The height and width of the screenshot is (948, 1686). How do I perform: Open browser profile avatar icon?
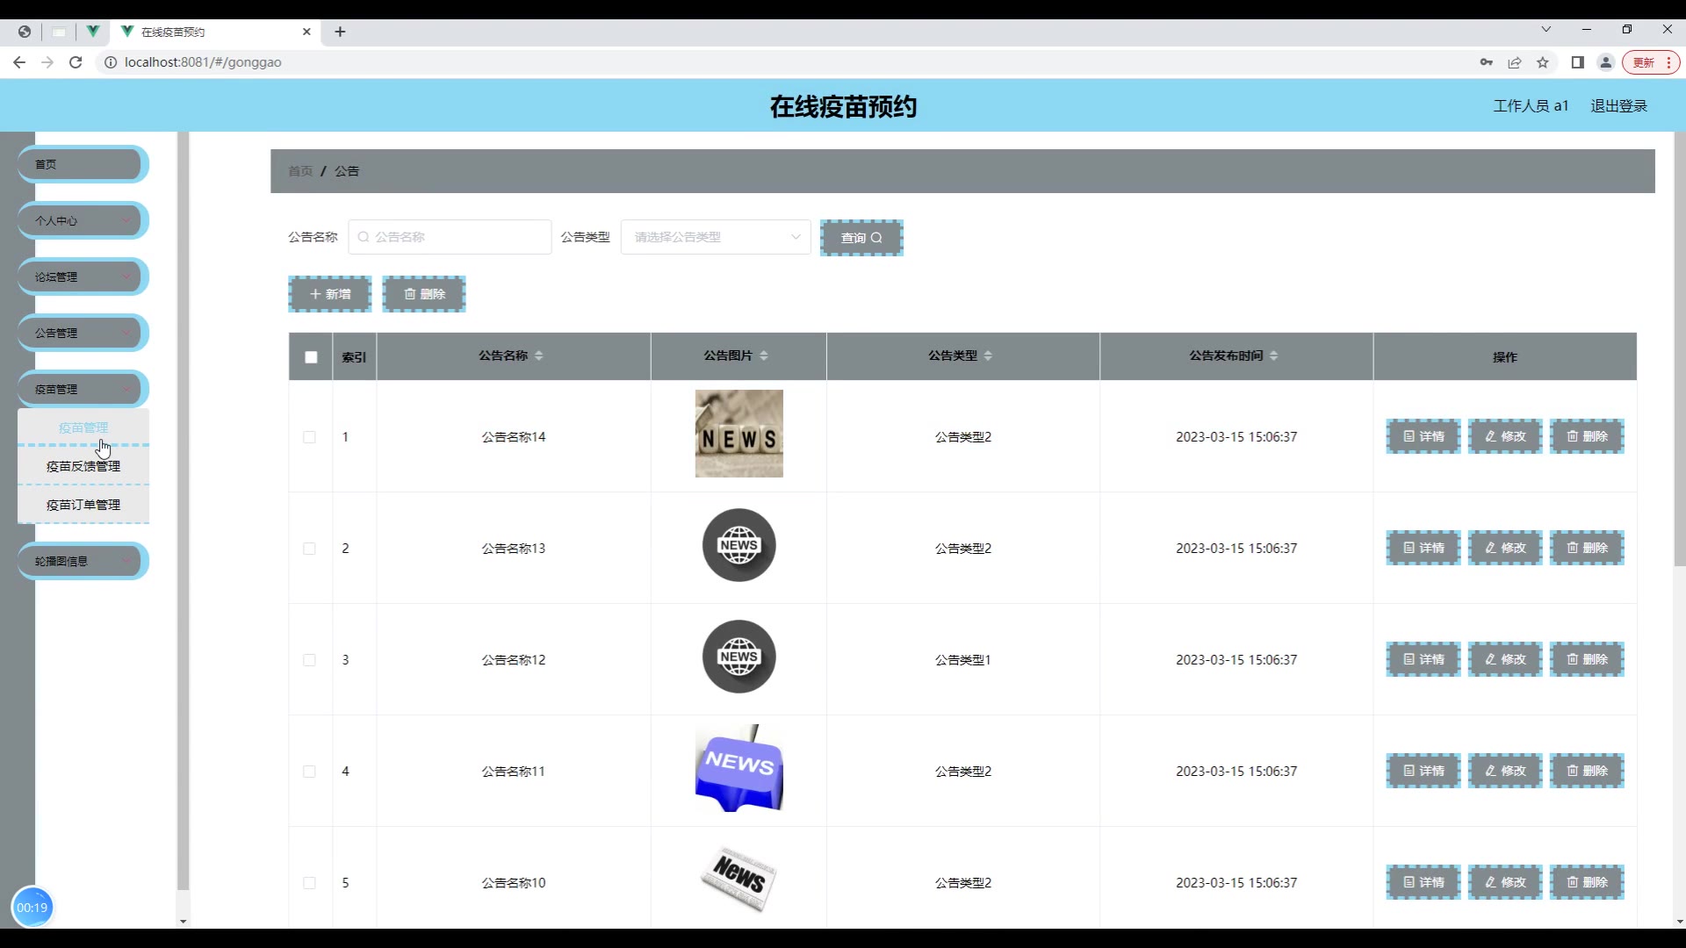coord(1606,62)
